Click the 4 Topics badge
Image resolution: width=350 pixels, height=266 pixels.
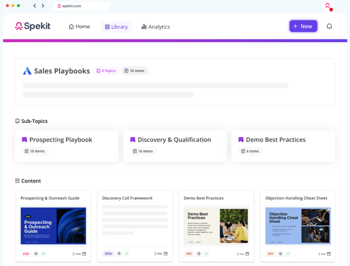coord(106,71)
